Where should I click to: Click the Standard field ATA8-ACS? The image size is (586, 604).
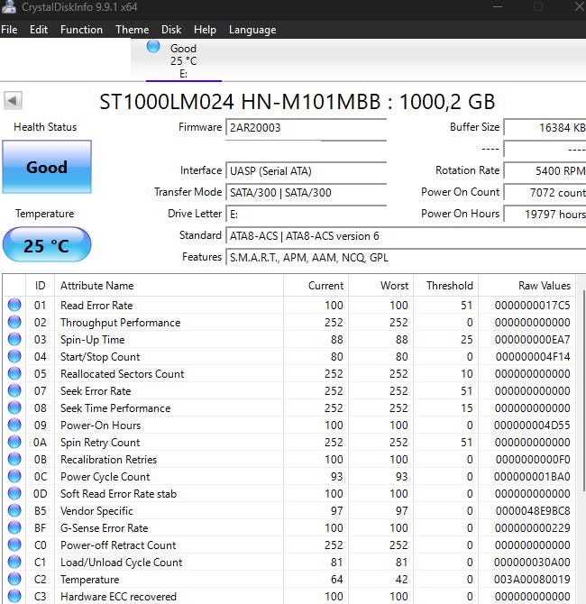[406, 235]
